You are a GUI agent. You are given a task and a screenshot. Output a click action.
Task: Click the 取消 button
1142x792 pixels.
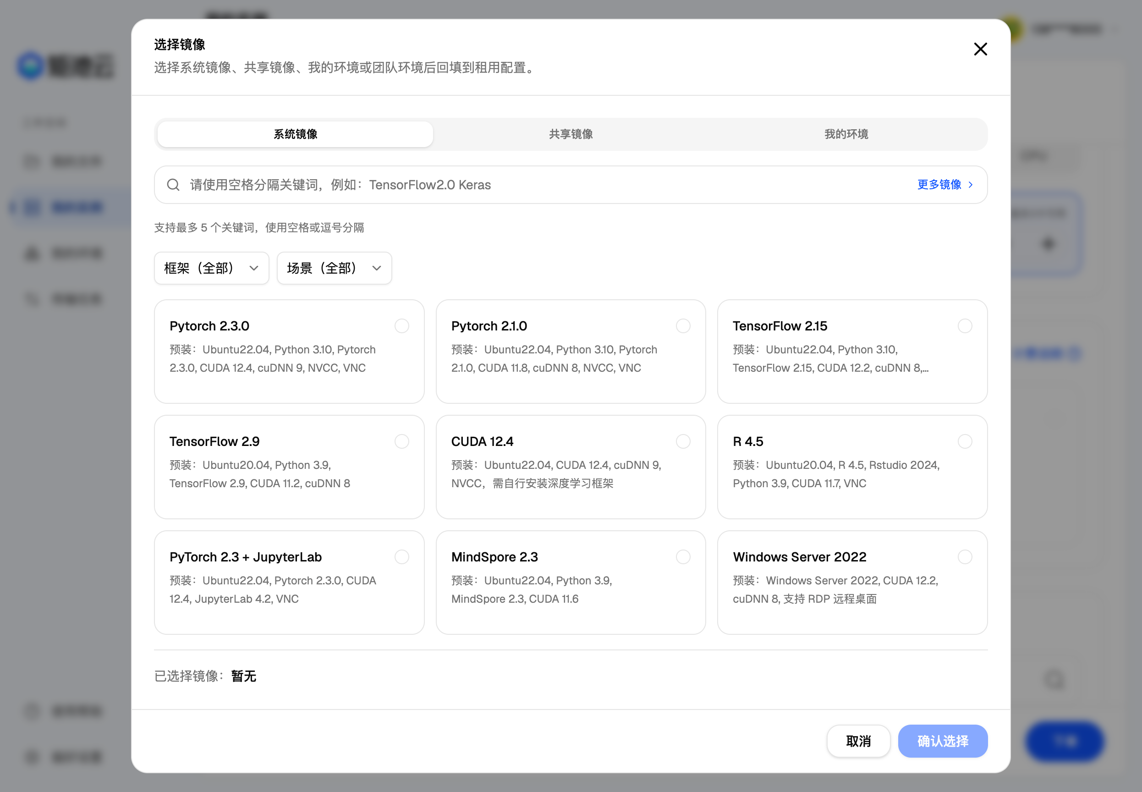pos(858,741)
